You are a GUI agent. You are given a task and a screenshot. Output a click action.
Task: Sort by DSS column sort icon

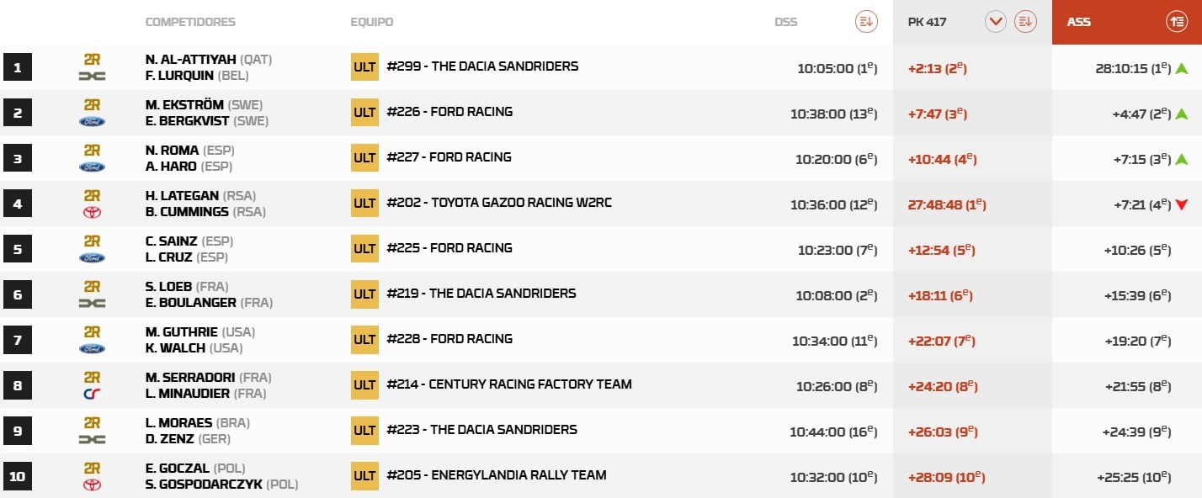tap(866, 22)
